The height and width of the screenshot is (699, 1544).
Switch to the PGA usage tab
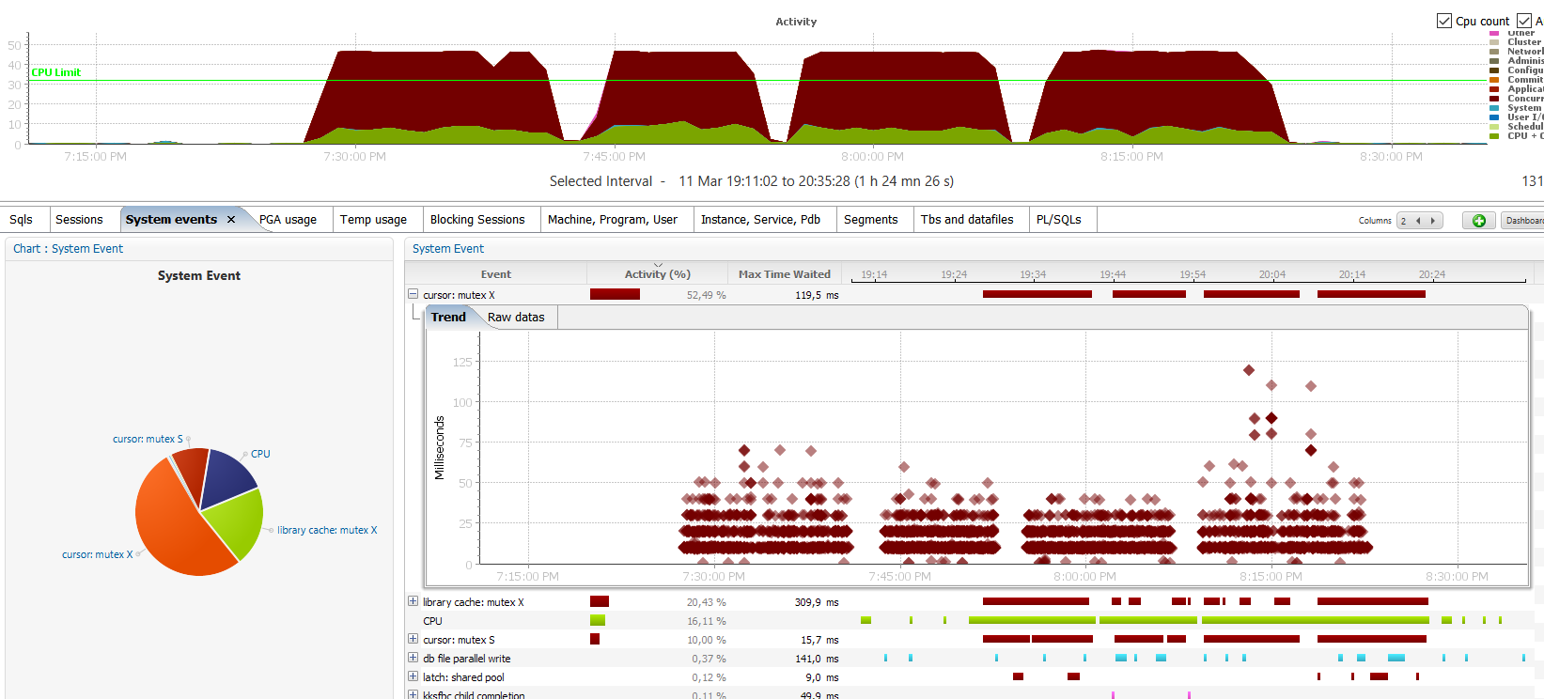tap(288, 220)
